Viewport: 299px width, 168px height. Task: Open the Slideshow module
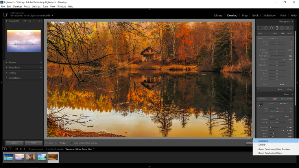pyautogui.click(x=269, y=15)
